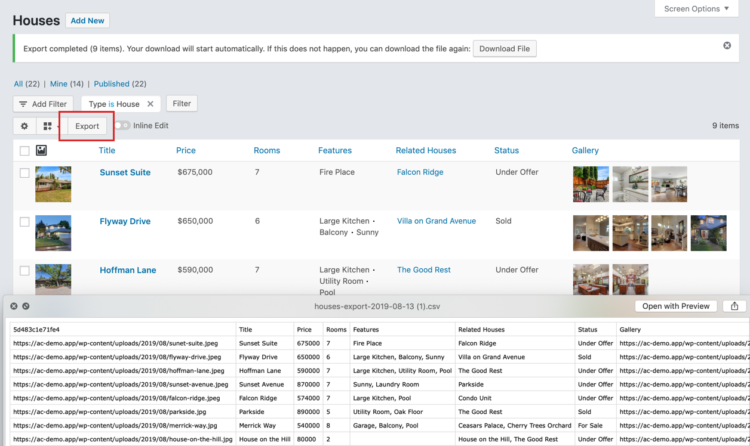
Task: Open the Sunset Suite house link
Action: [125, 172]
